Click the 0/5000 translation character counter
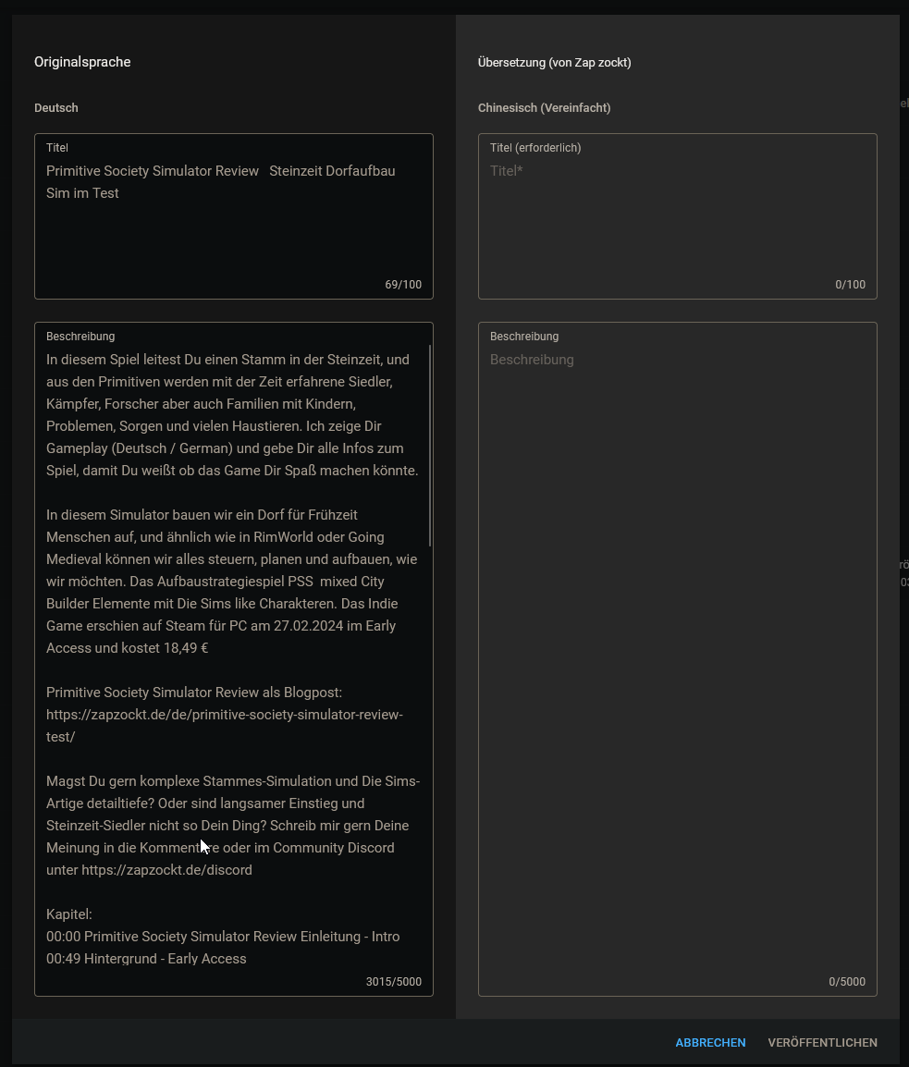Screen dimensions: 909x1067 847,981
